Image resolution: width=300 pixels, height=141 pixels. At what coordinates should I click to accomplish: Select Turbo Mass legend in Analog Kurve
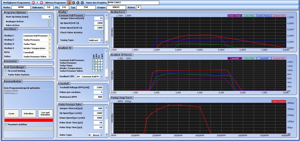pyautogui.click(x=249, y=15)
